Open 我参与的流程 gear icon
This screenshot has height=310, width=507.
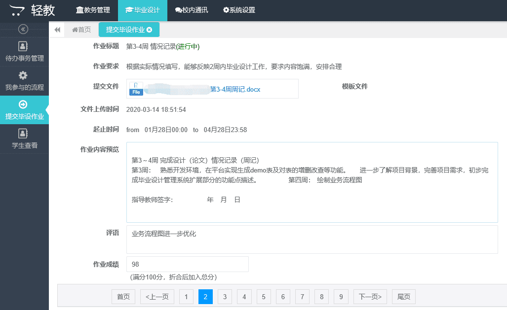(x=23, y=75)
